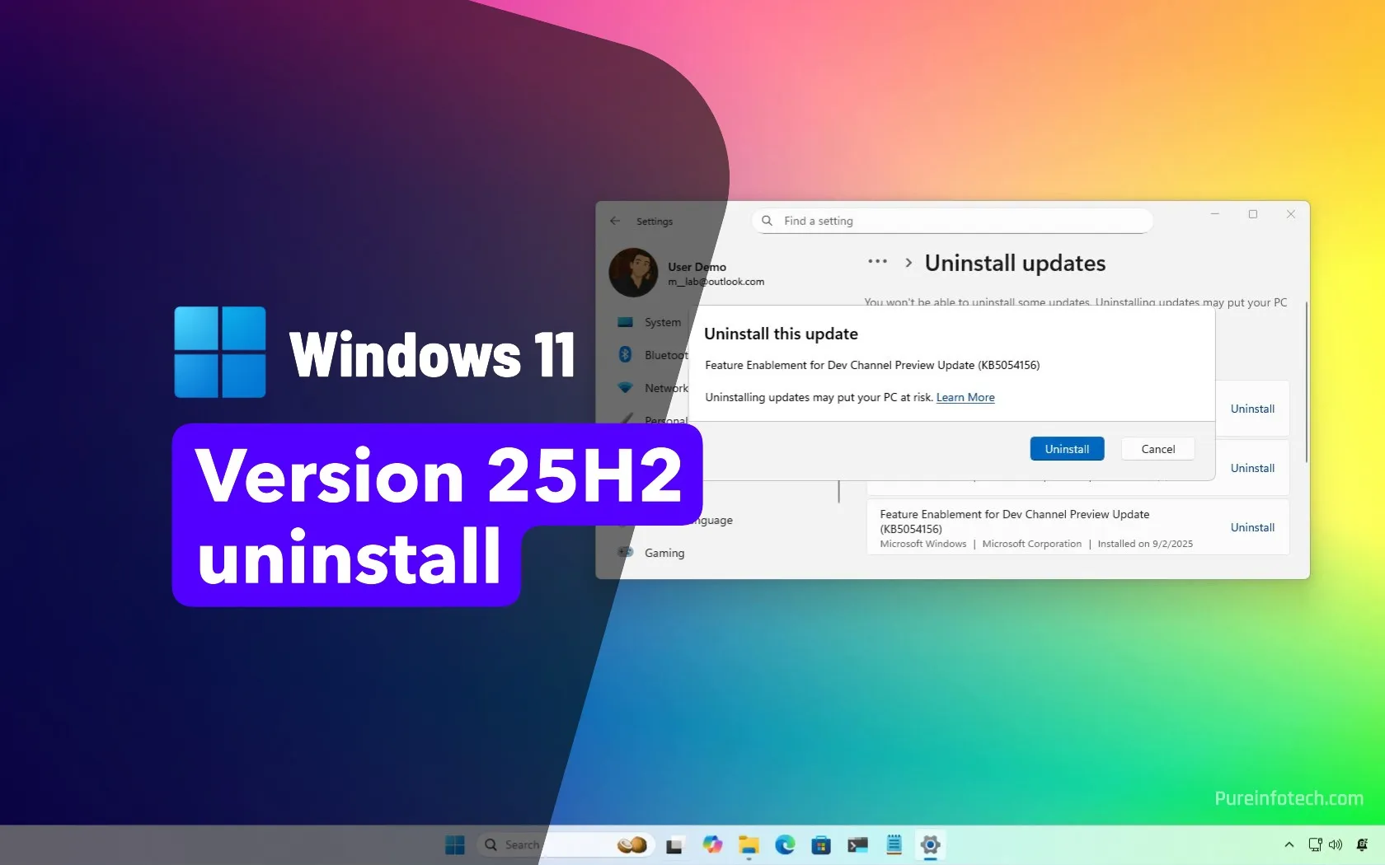Open Windows Terminal from the taskbar
The image size is (1385, 865).
856,844
